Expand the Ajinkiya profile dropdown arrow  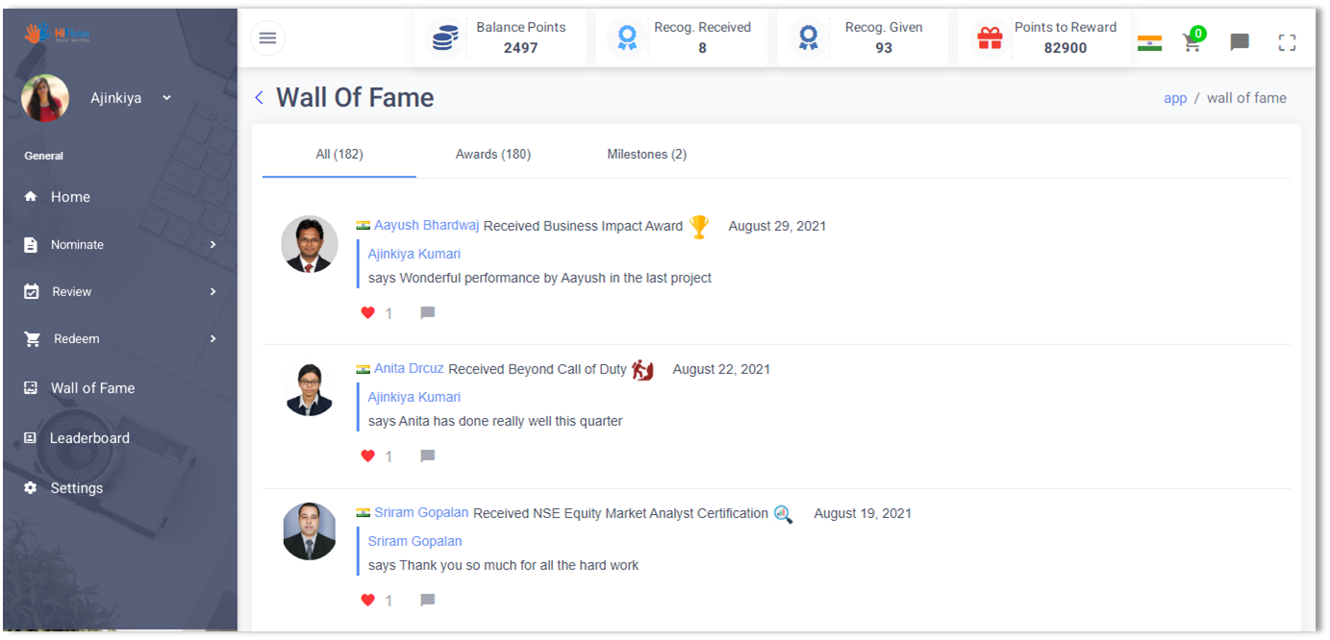(166, 97)
